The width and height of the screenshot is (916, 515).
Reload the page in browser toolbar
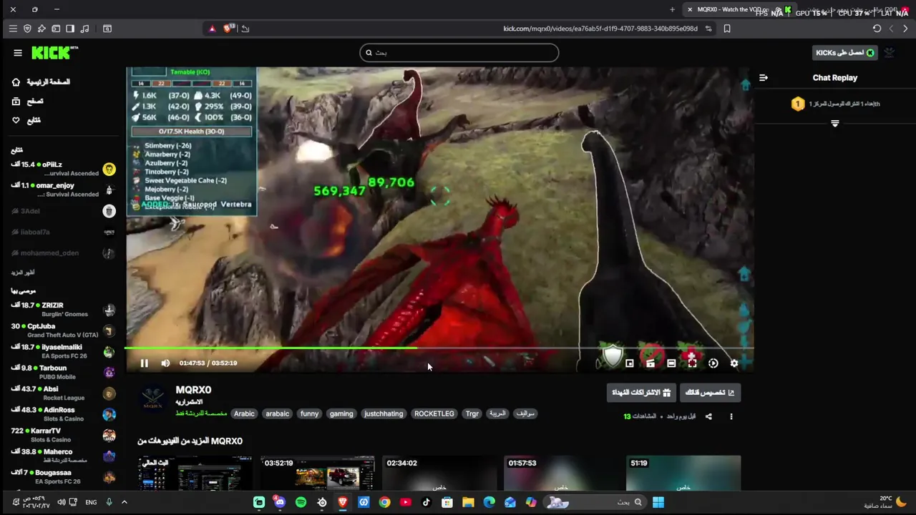[877, 29]
